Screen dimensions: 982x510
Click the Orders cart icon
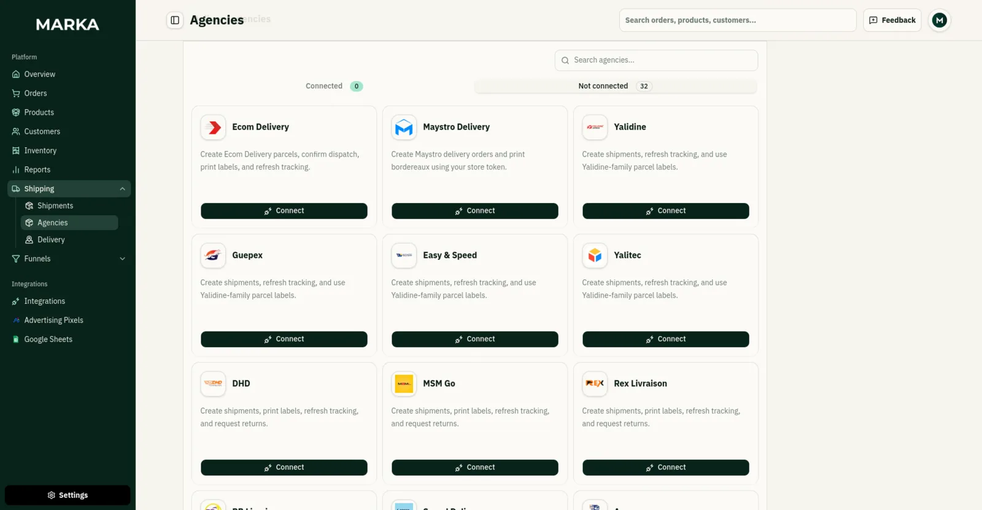16,93
